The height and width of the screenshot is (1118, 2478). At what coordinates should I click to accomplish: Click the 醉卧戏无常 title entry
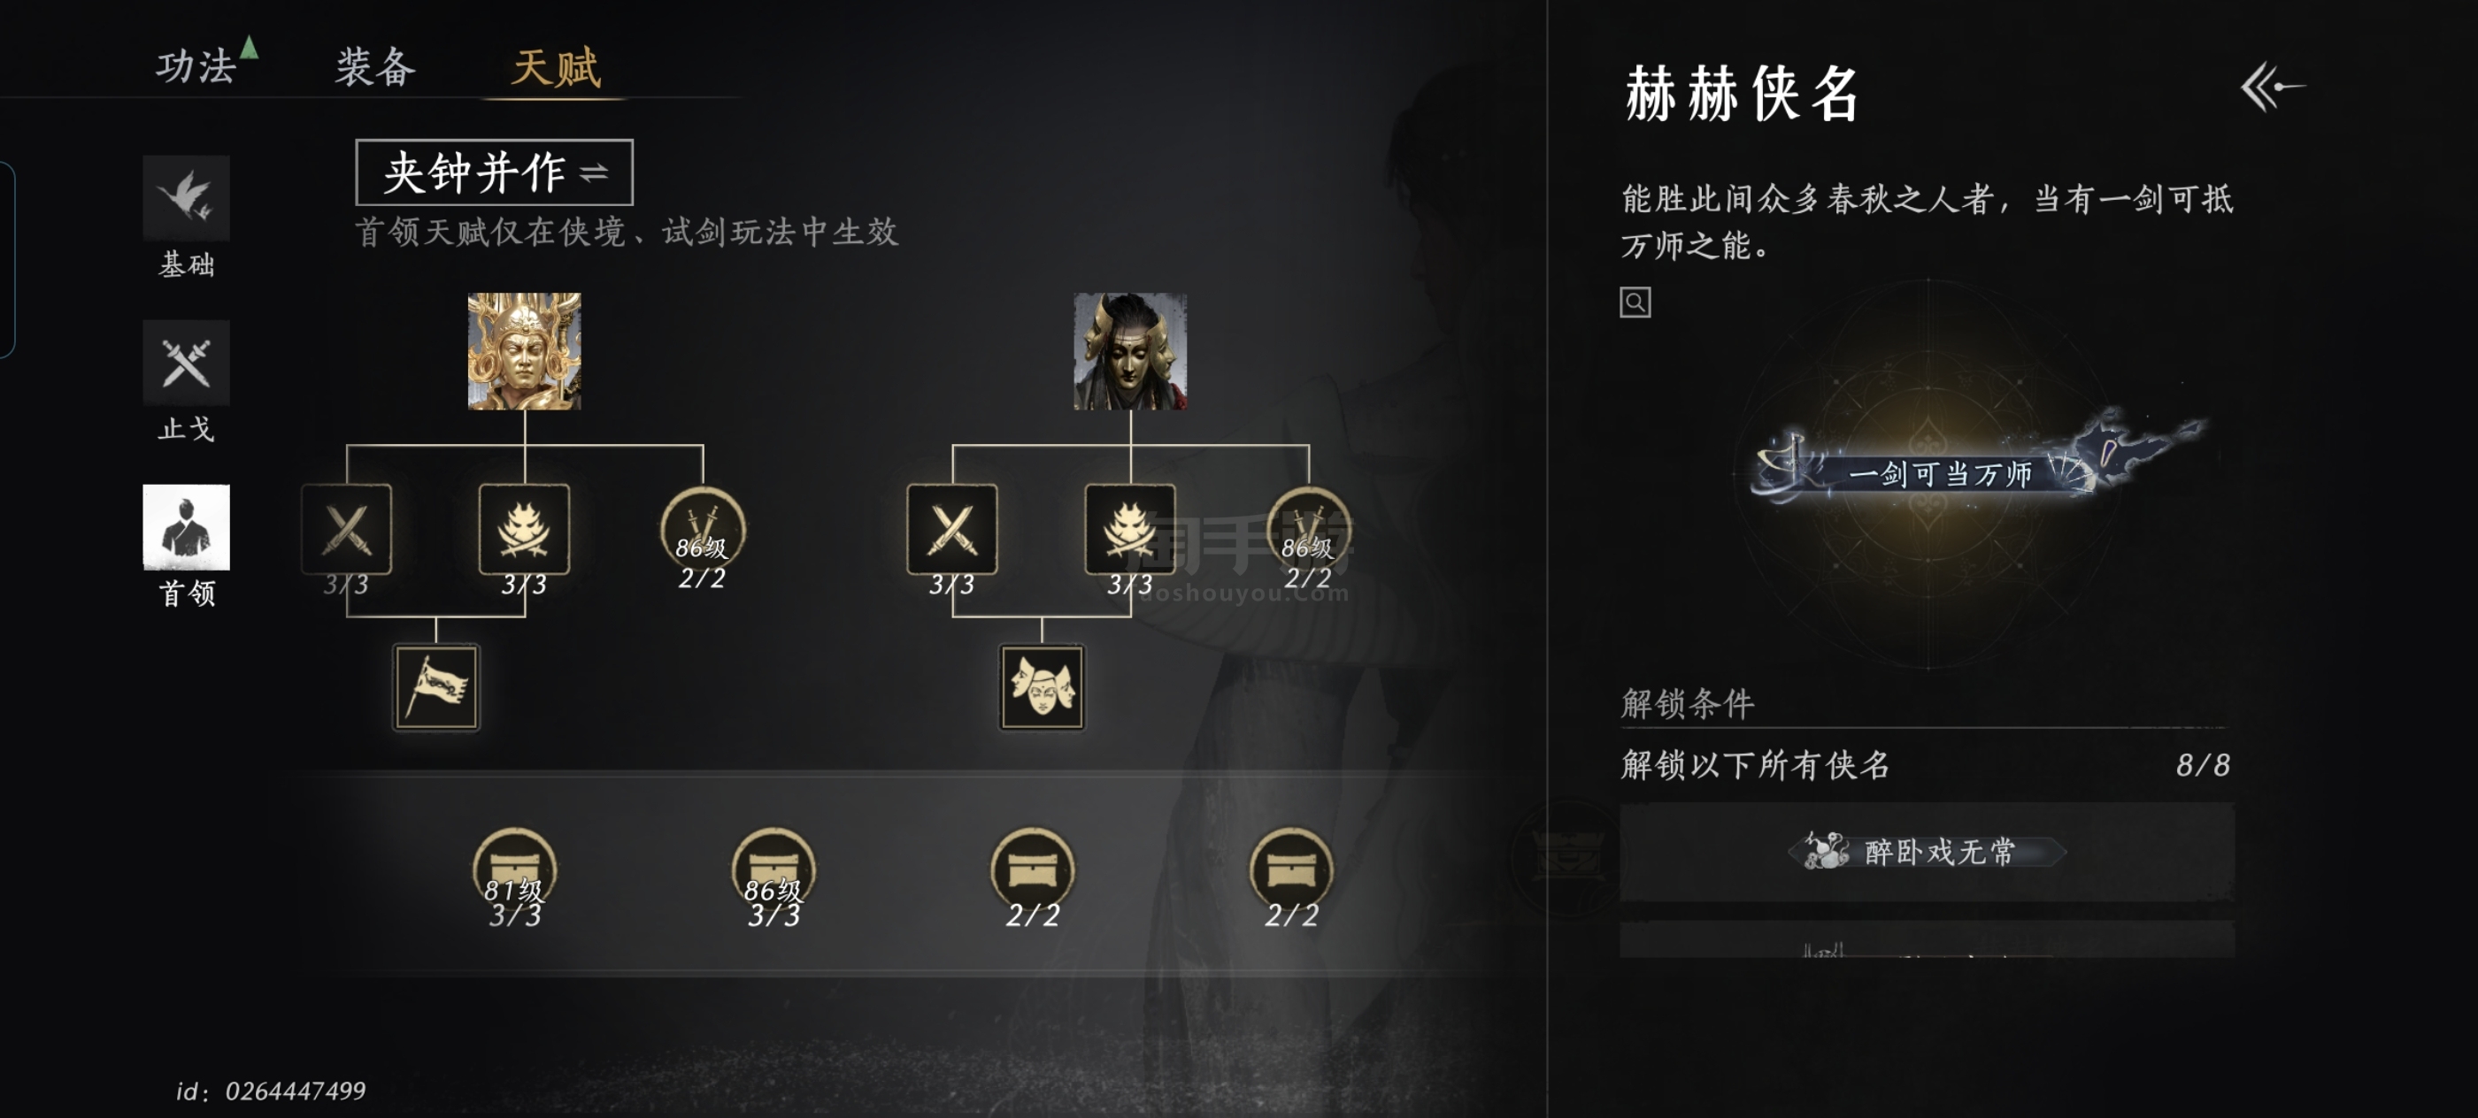(x=1928, y=852)
